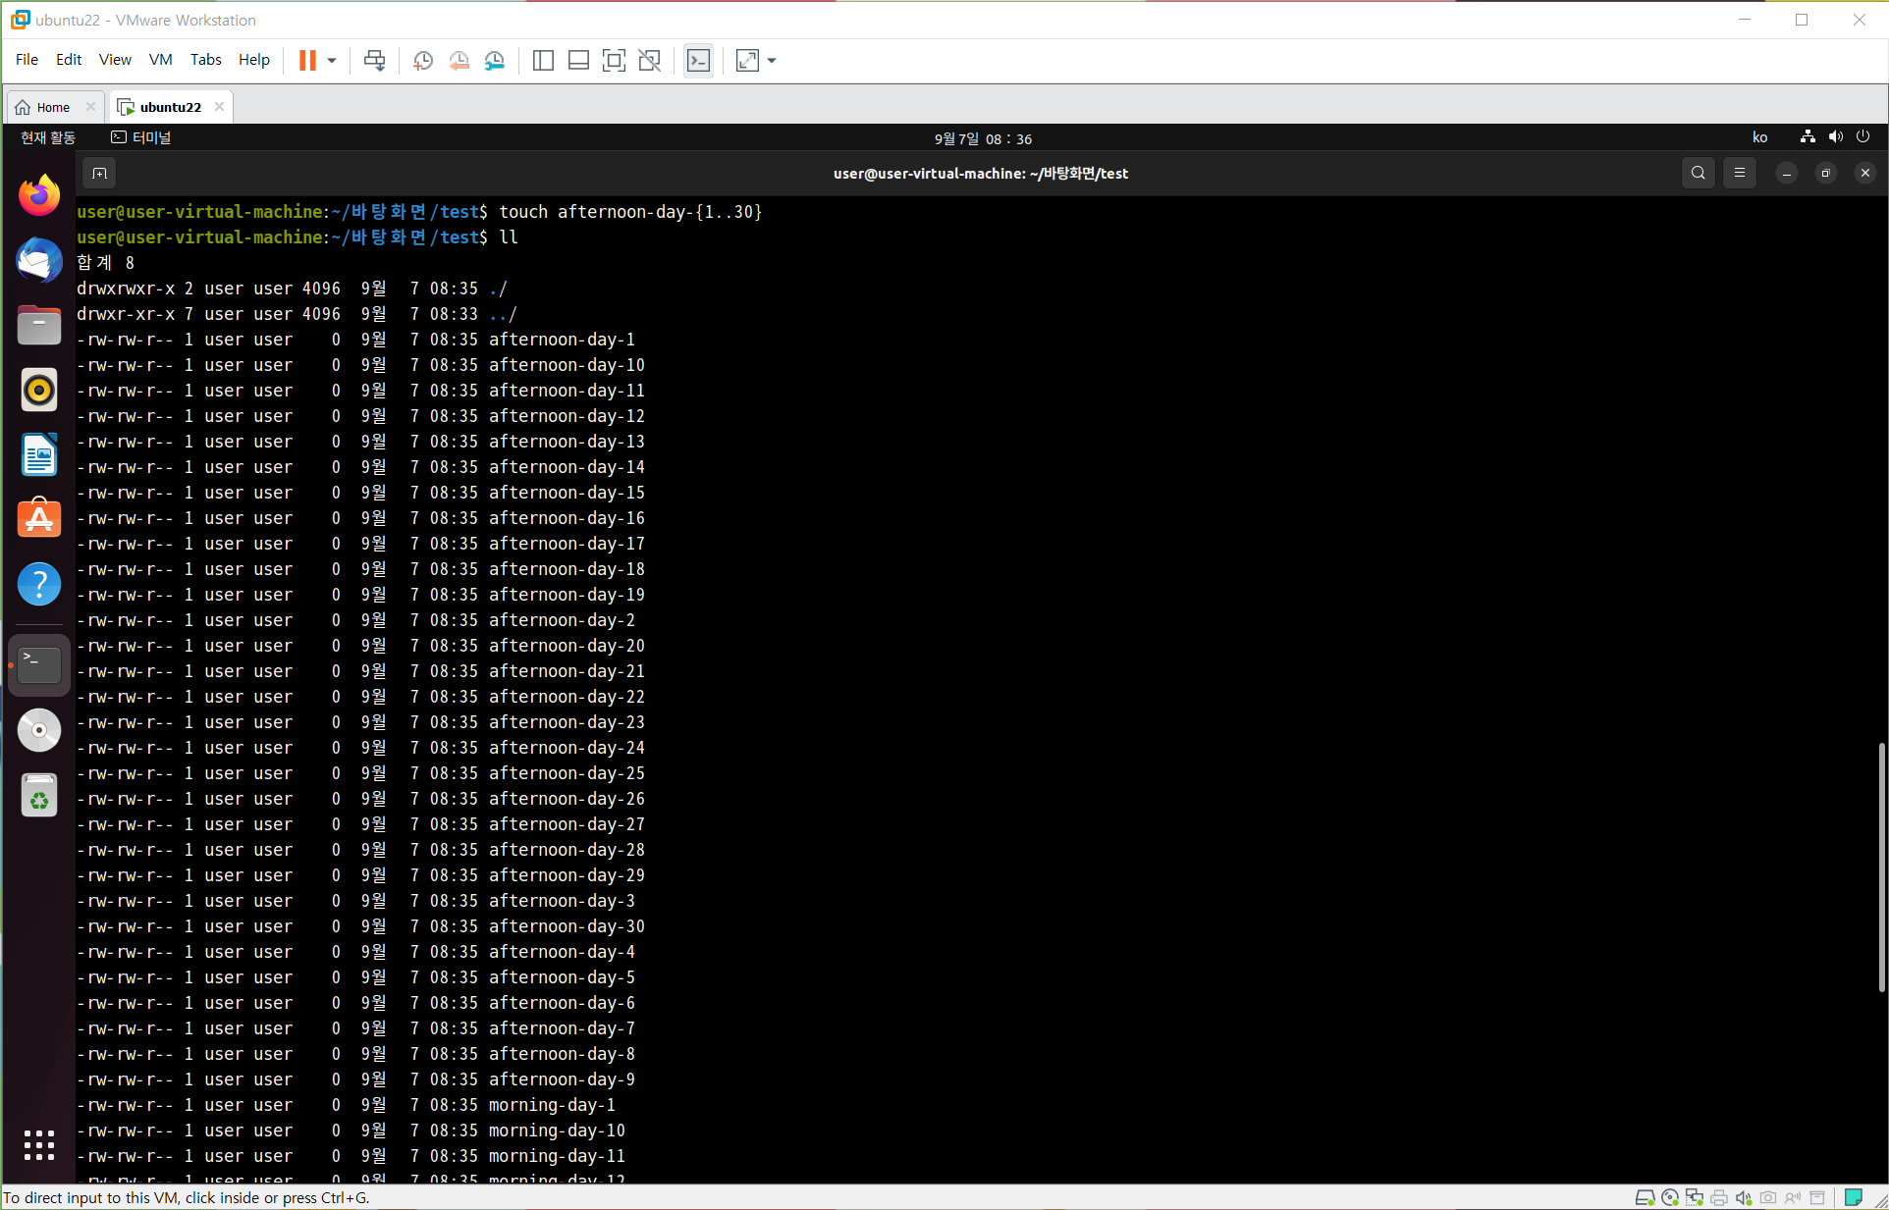Enter full screen mode
Screen dimensions: 1889x1210
tap(614, 61)
